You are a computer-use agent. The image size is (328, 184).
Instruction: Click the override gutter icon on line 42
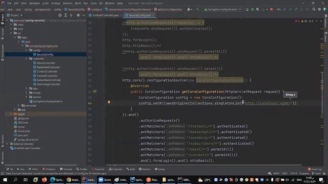coord(95,91)
